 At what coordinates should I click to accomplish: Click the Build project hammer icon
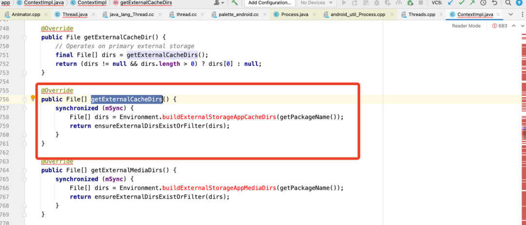[x=235, y=3]
